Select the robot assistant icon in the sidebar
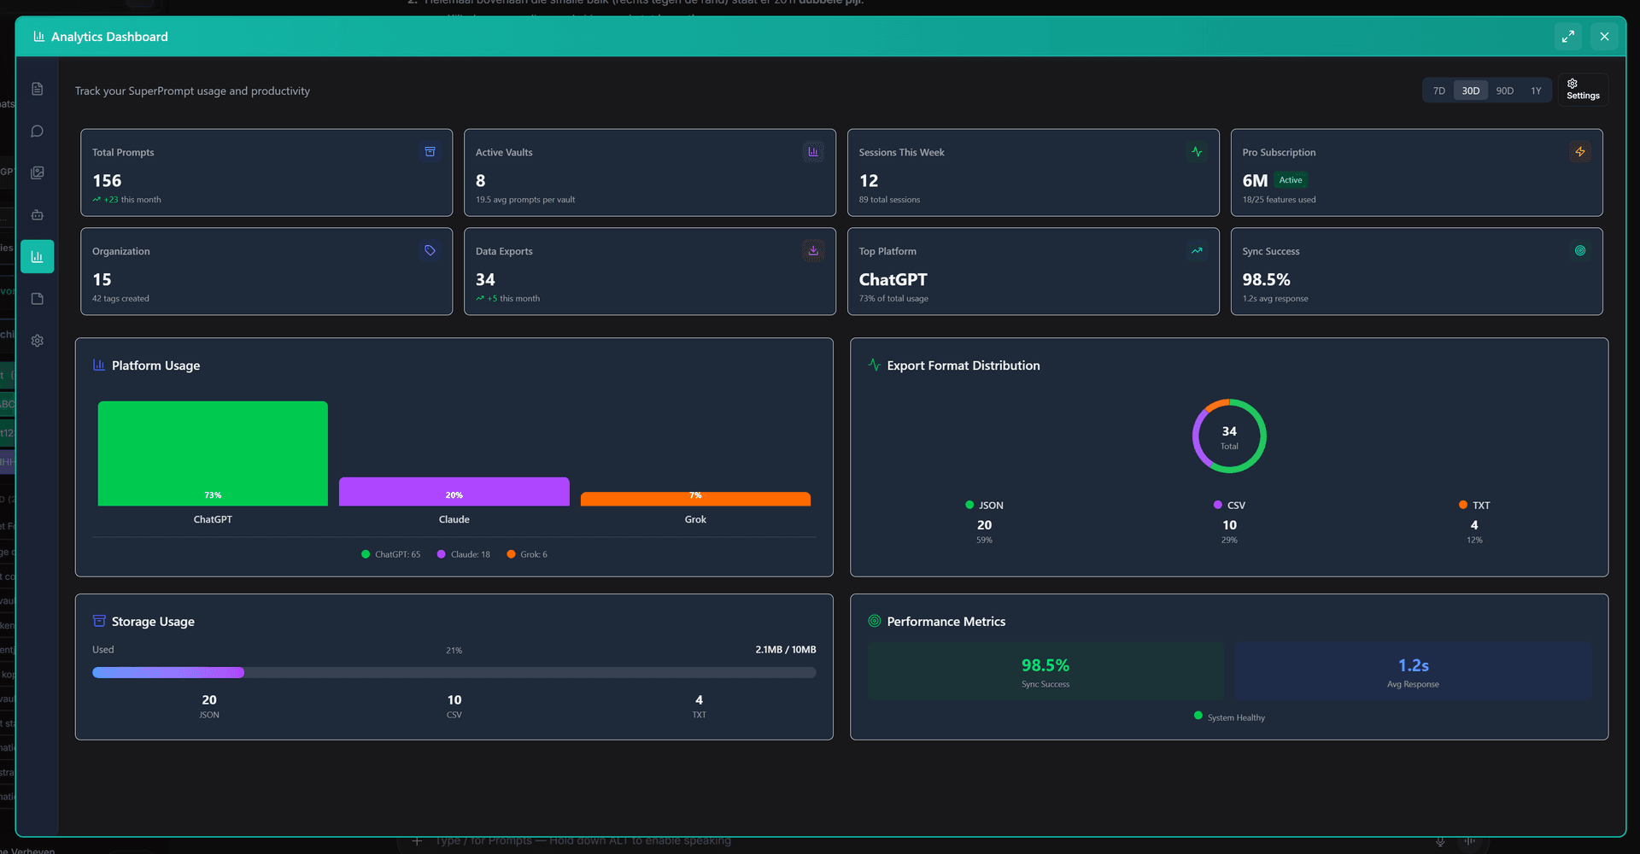1640x854 pixels. tap(37, 214)
